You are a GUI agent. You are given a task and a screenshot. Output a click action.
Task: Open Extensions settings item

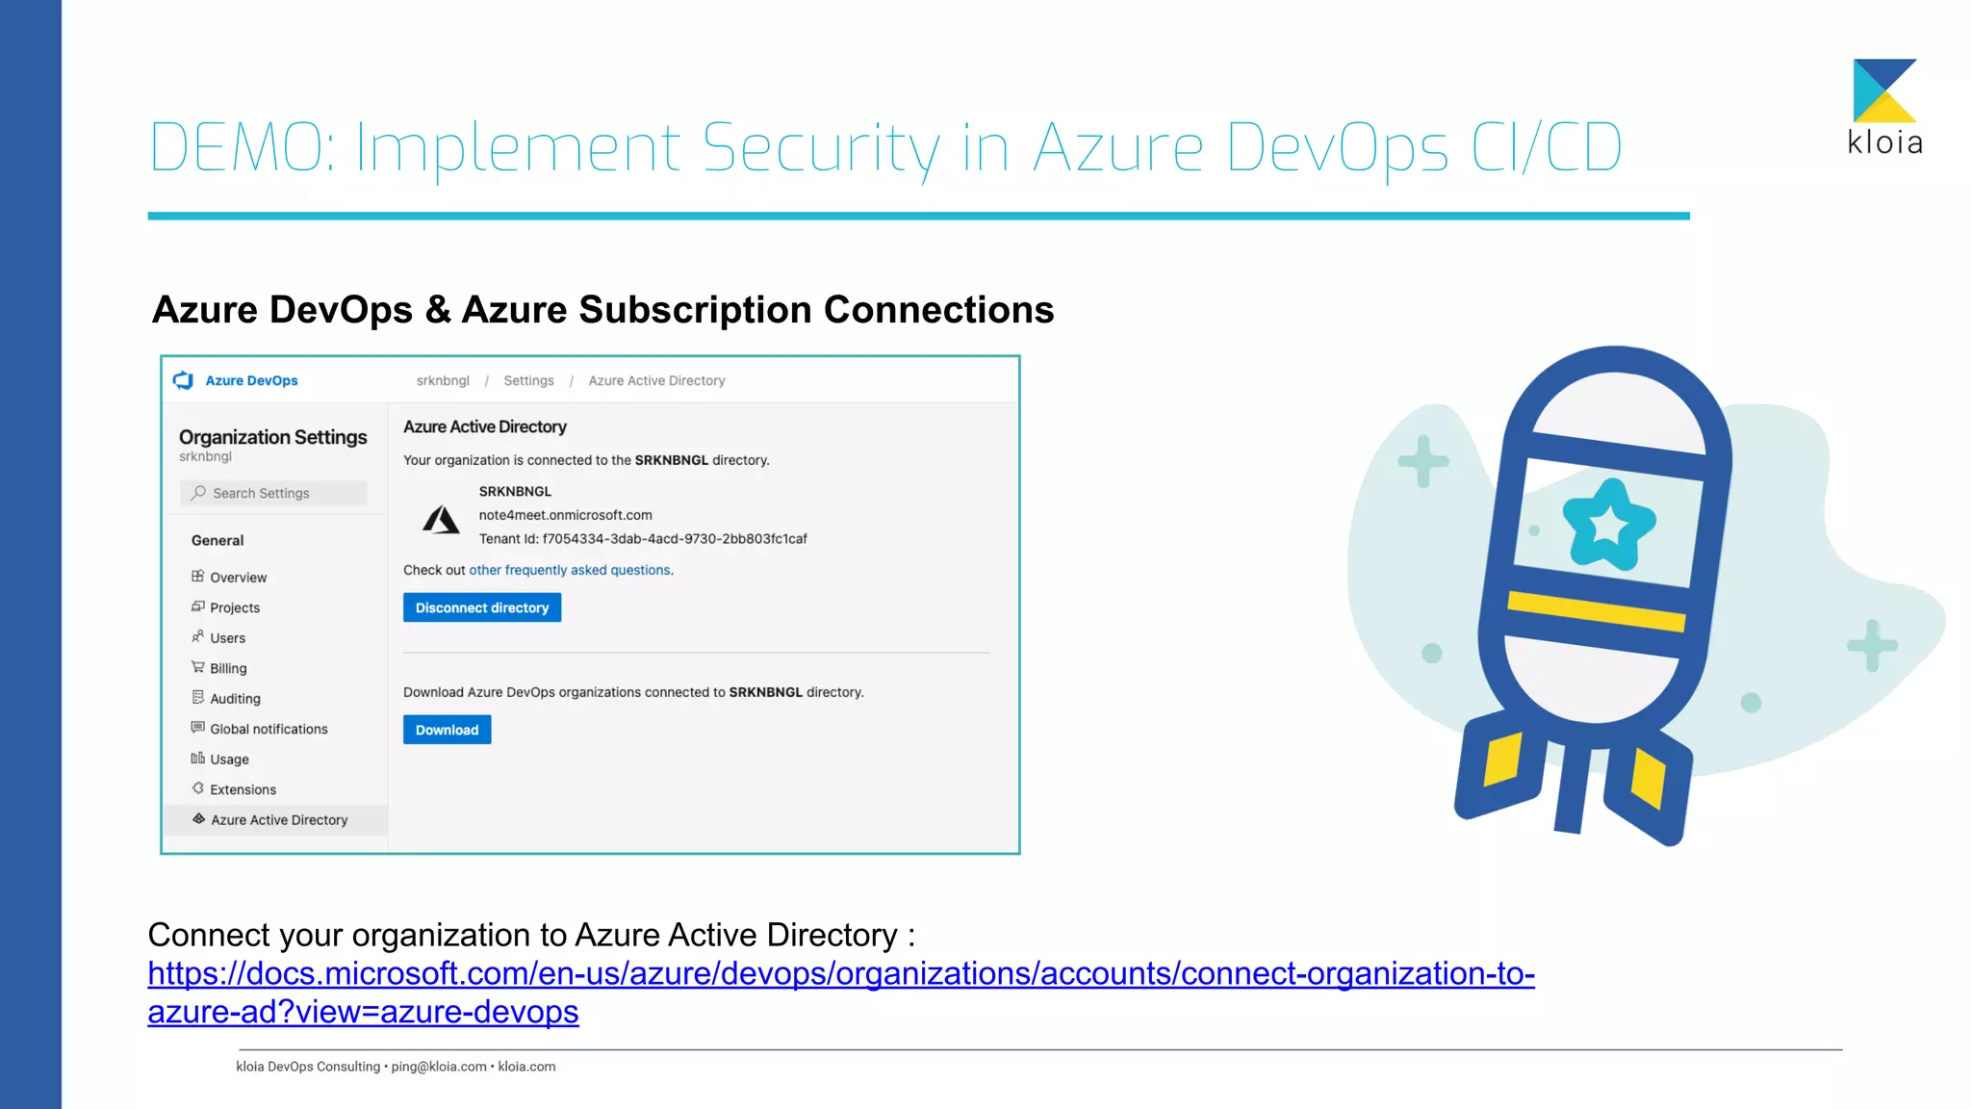243,789
